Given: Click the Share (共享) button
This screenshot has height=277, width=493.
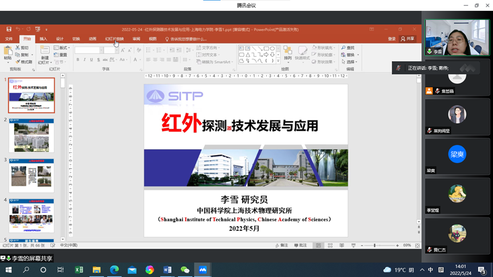Looking at the screenshot, I should point(408,39).
